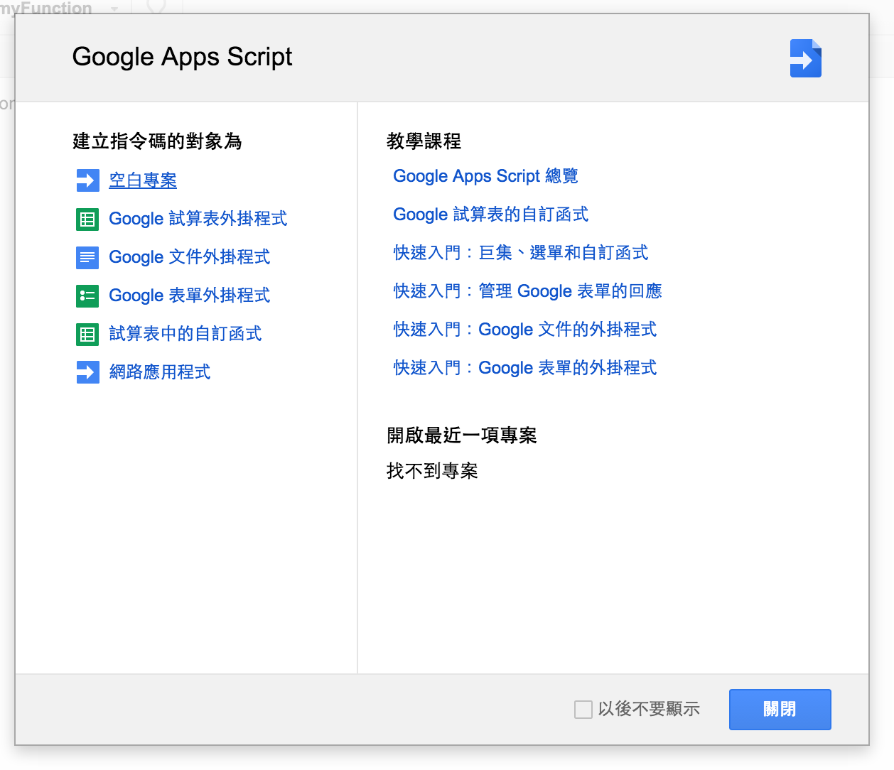Open the 空白專案 link
The width and height of the screenshot is (894, 770).
pos(143,180)
